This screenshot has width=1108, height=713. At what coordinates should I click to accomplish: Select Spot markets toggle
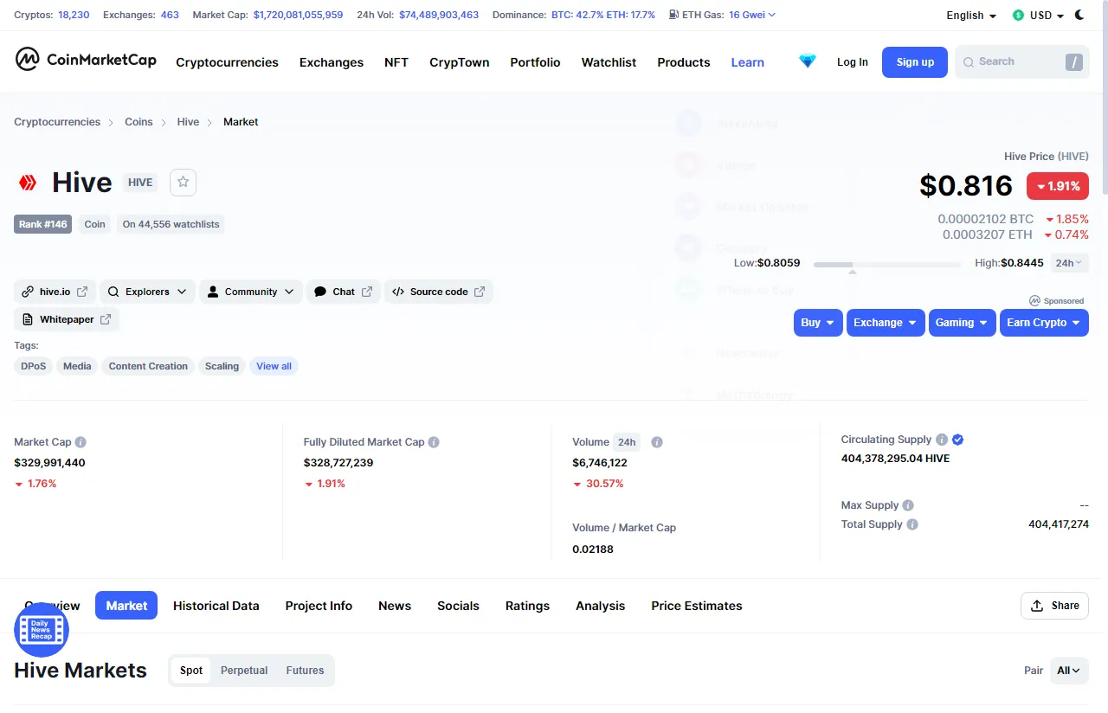pos(191,671)
